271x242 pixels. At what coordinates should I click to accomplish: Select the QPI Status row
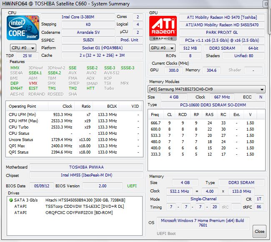[x=74, y=152]
